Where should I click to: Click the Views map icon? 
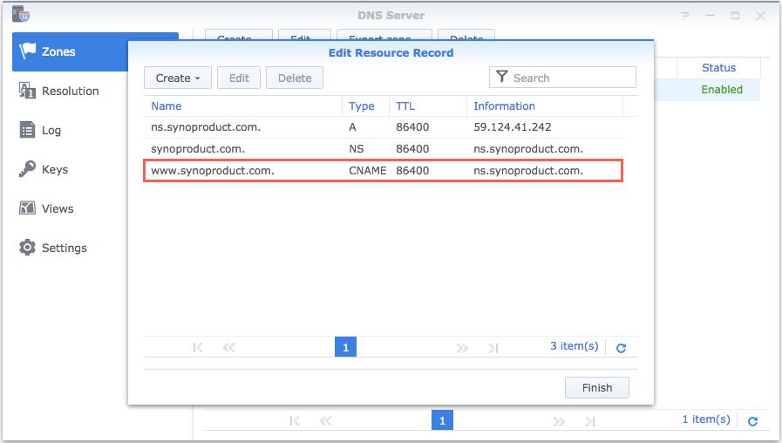point(27,208)
